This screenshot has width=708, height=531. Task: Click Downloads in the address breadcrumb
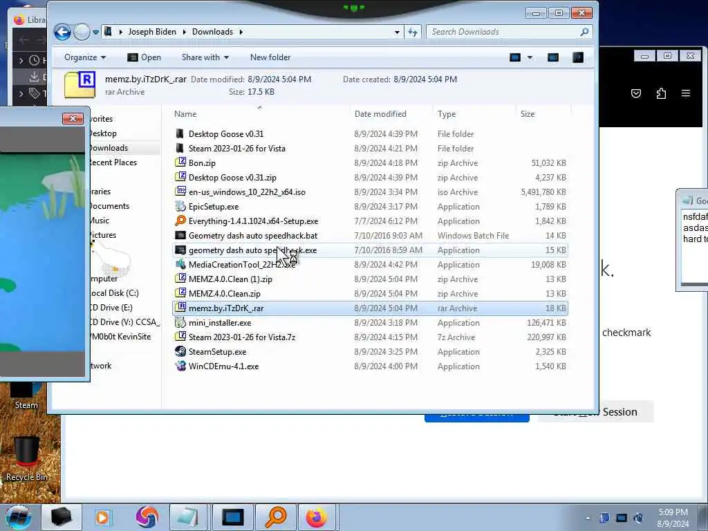213,32
